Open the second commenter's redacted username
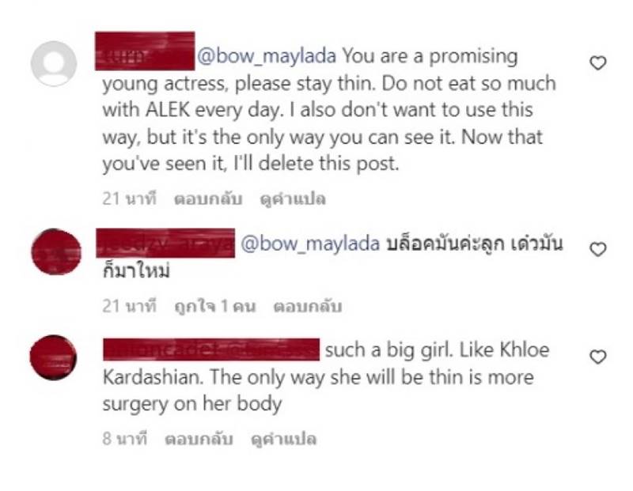The height and width of the screenshot is (491, 633). 165,243
